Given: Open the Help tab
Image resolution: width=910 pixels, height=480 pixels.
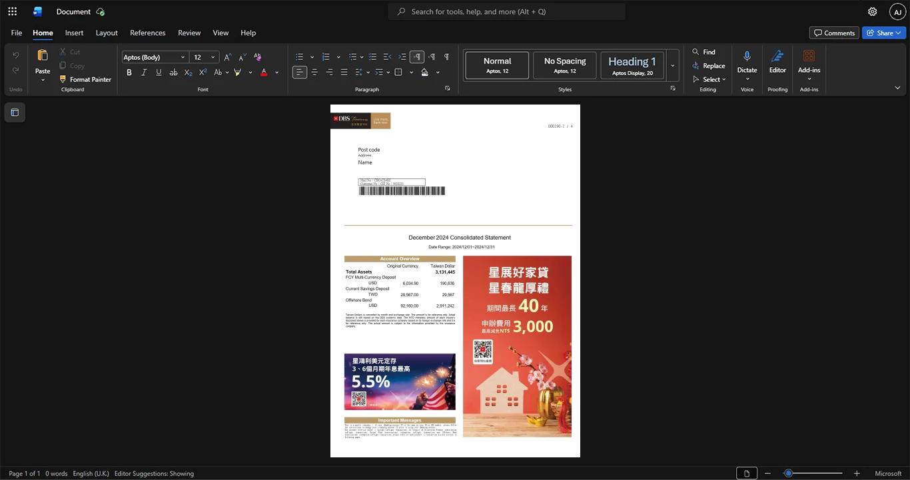Looking at the screenshot, I should (x=248, y=33).
